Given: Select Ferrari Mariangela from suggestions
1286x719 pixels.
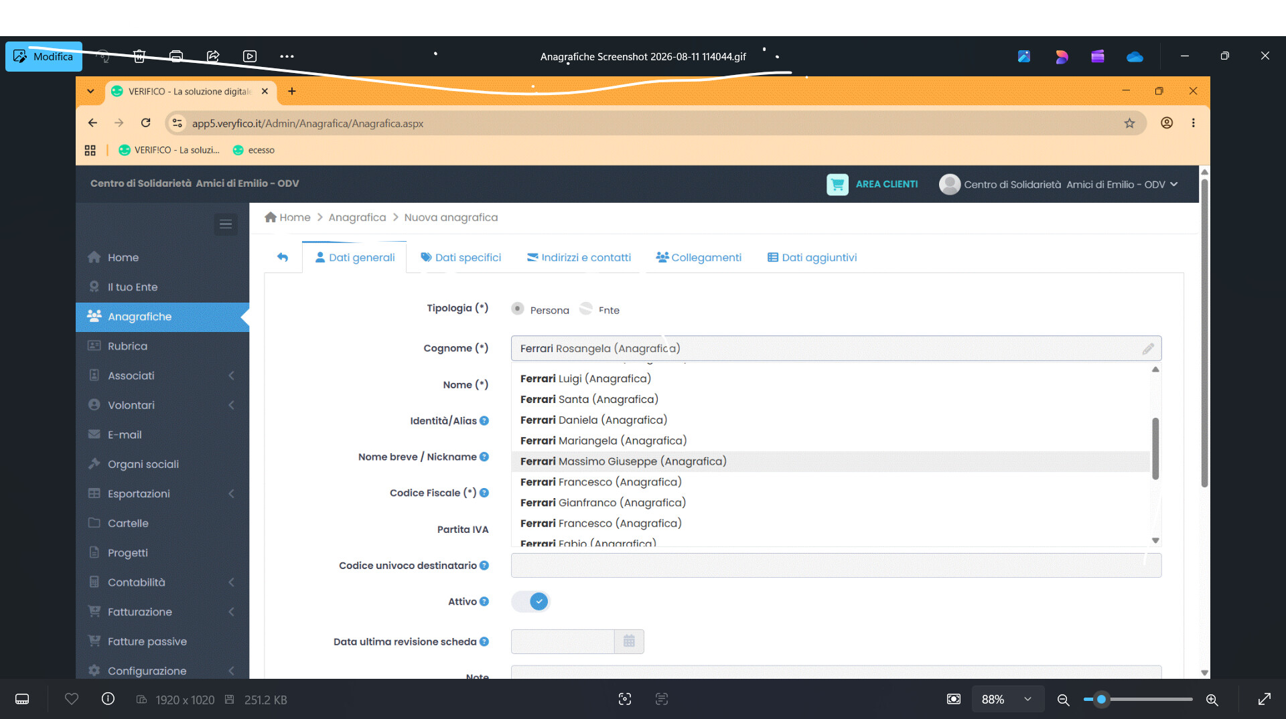Looking at the screenshot, I should 831,441.
